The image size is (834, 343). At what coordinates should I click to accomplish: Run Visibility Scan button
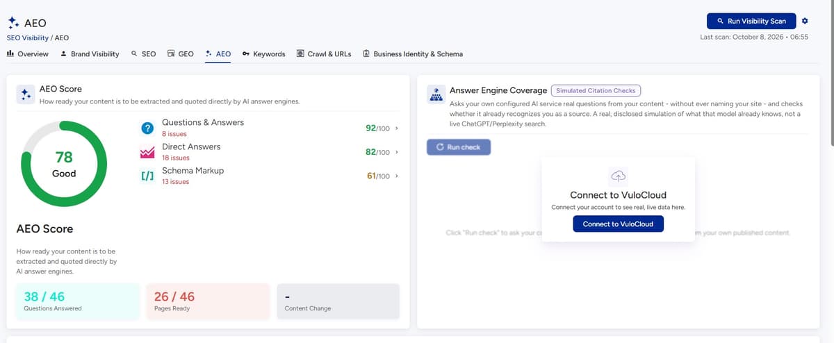coord(751,21)
